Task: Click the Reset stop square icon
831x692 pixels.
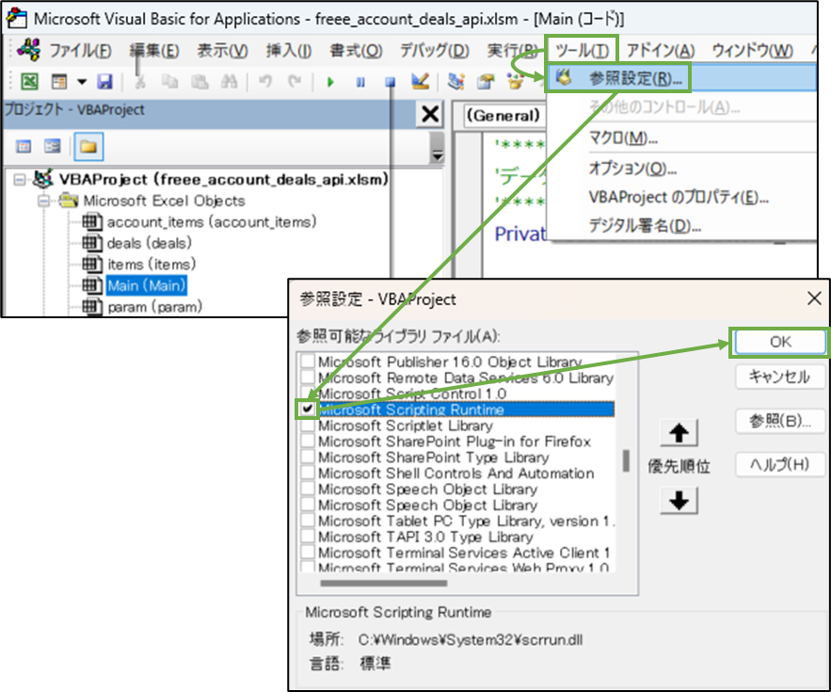Action: tap(390, 82)
